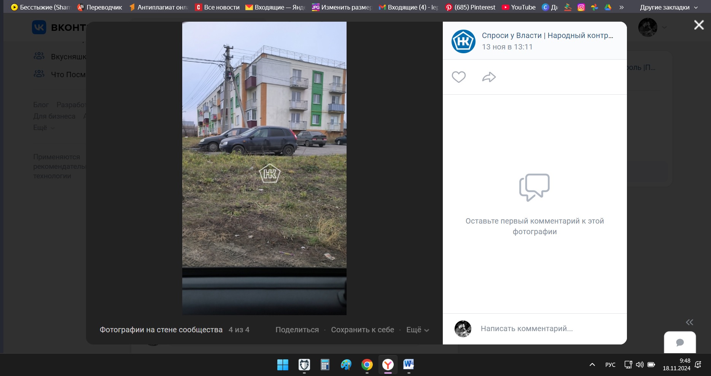Open the chat bubble in bottom right corner
Image resolution: width=711 pixels, height=376 pixels.
pyautogui.click(x=680, y=343)
